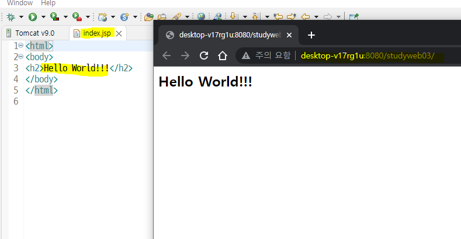Click the browser Forward arrow
The height and width of the screenshot is (239, 461).
[x=185, y=56]
